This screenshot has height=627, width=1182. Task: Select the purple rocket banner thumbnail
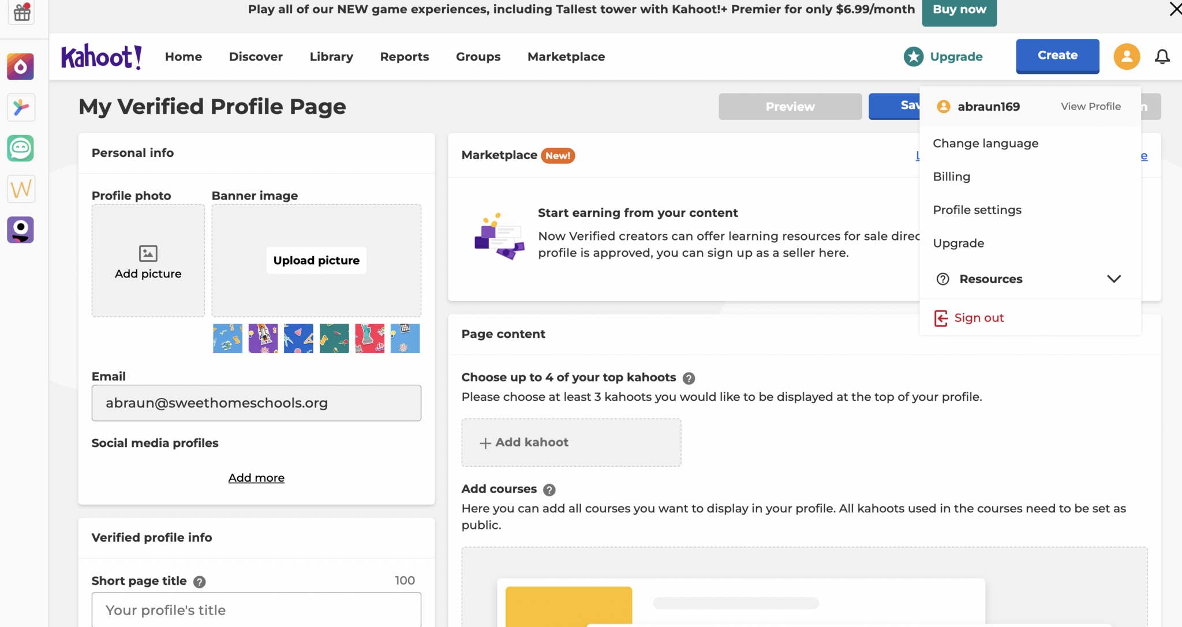point(263,338)
